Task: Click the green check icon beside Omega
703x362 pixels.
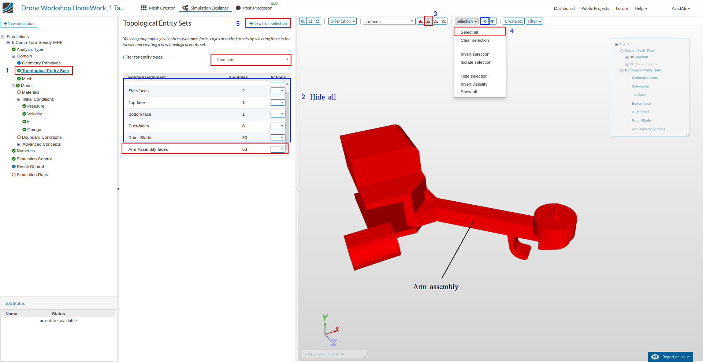Action: pyautogui.click(x=24, y=130)
